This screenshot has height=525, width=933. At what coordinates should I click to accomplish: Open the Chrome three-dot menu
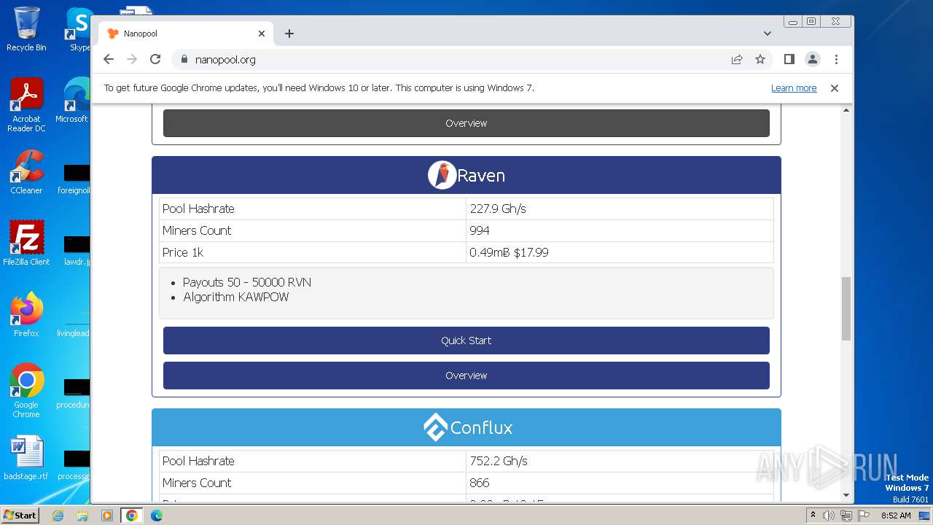tap(836, 60)
